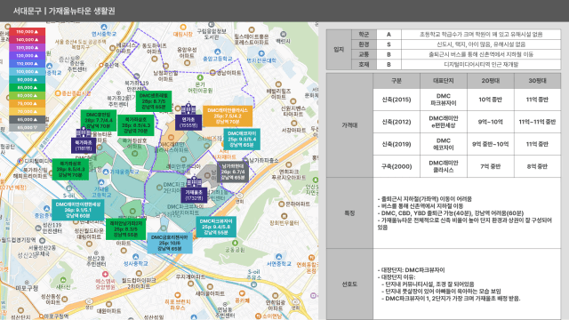Select the orange DMC래미안클라시스 price label
This screenshot has height=320, width=569.
pos(228,116)
